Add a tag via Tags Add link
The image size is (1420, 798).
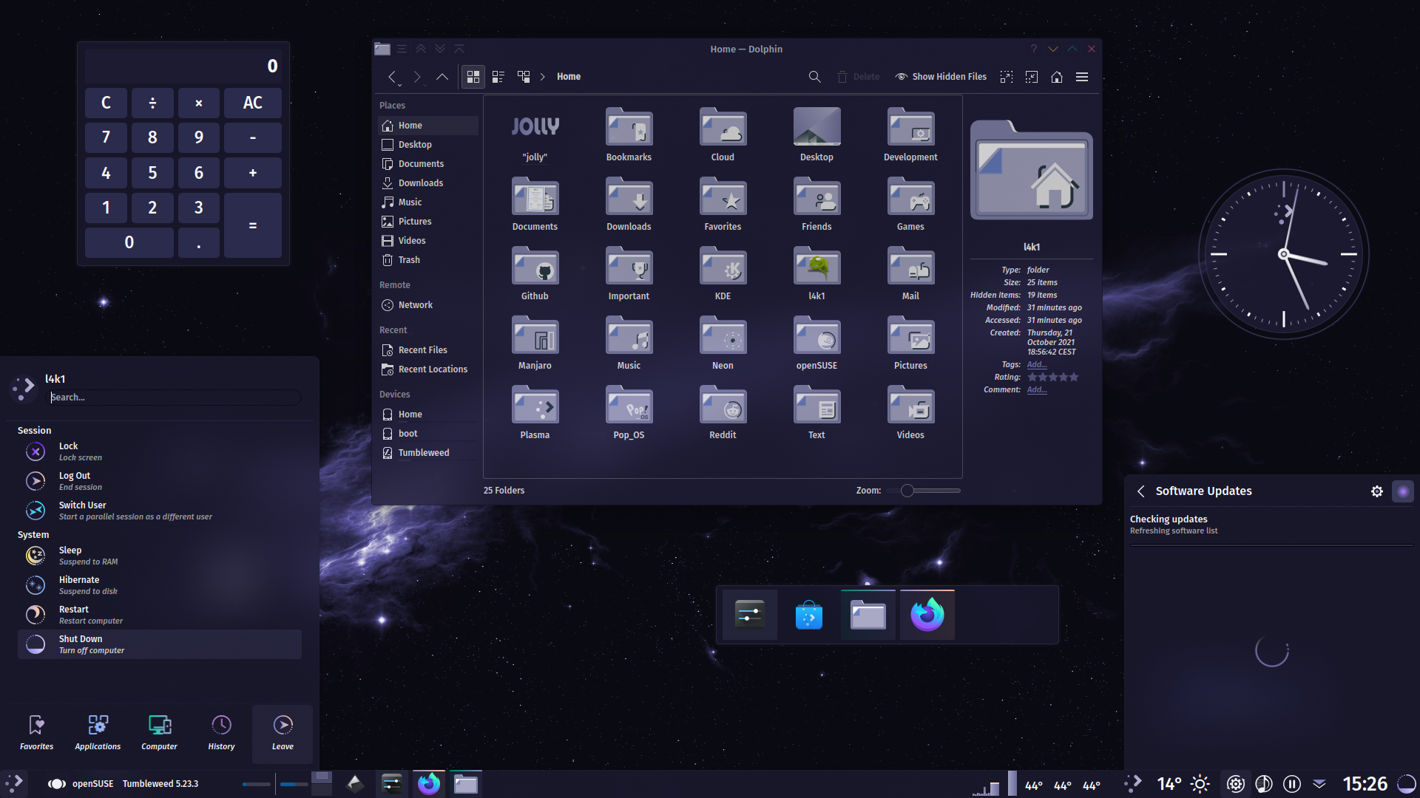tap(1036, 365)
